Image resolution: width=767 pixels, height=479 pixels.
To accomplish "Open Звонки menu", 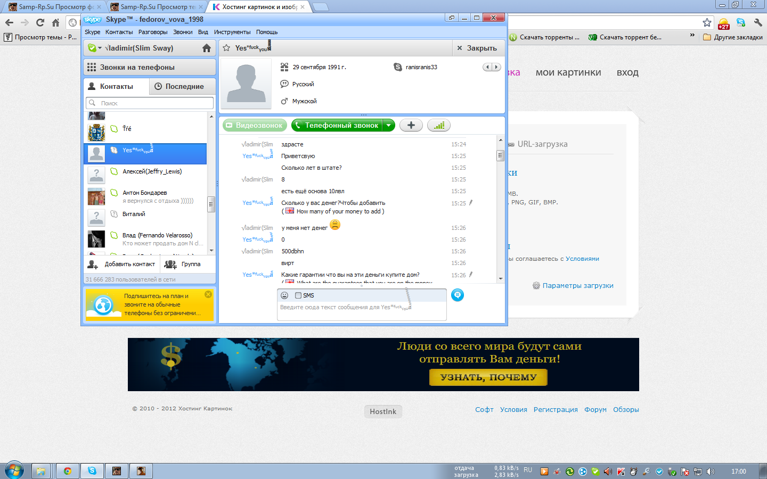I will click(183, 32).
